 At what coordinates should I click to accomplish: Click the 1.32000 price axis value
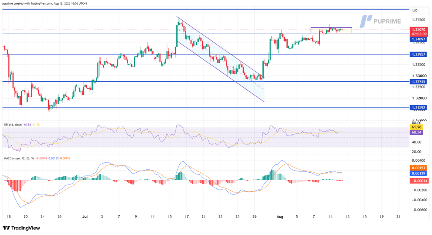click(419, 98)
